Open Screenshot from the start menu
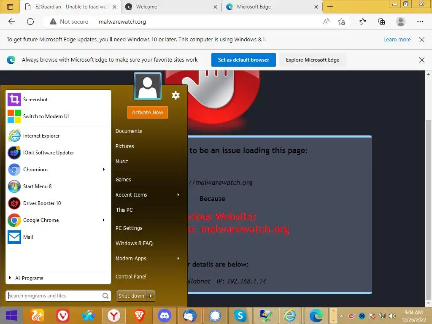The image size is (432, 324). tap(58, 100)
